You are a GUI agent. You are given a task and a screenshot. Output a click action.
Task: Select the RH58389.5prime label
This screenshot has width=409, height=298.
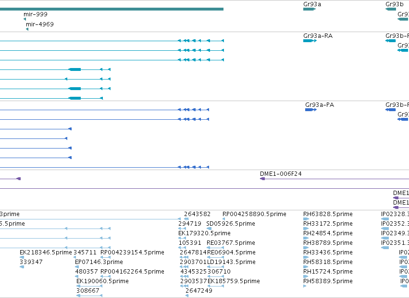pos(328,281)
